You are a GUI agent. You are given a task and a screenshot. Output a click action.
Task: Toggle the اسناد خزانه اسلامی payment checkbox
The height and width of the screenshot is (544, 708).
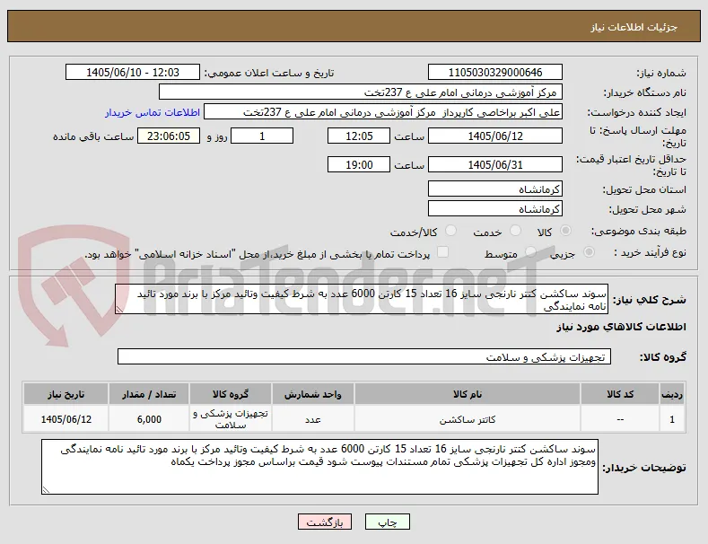tap(443, 252)
